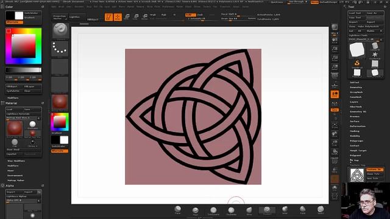
Task: Dock or undock the Color palette icon
Action: tap(43, 7)
